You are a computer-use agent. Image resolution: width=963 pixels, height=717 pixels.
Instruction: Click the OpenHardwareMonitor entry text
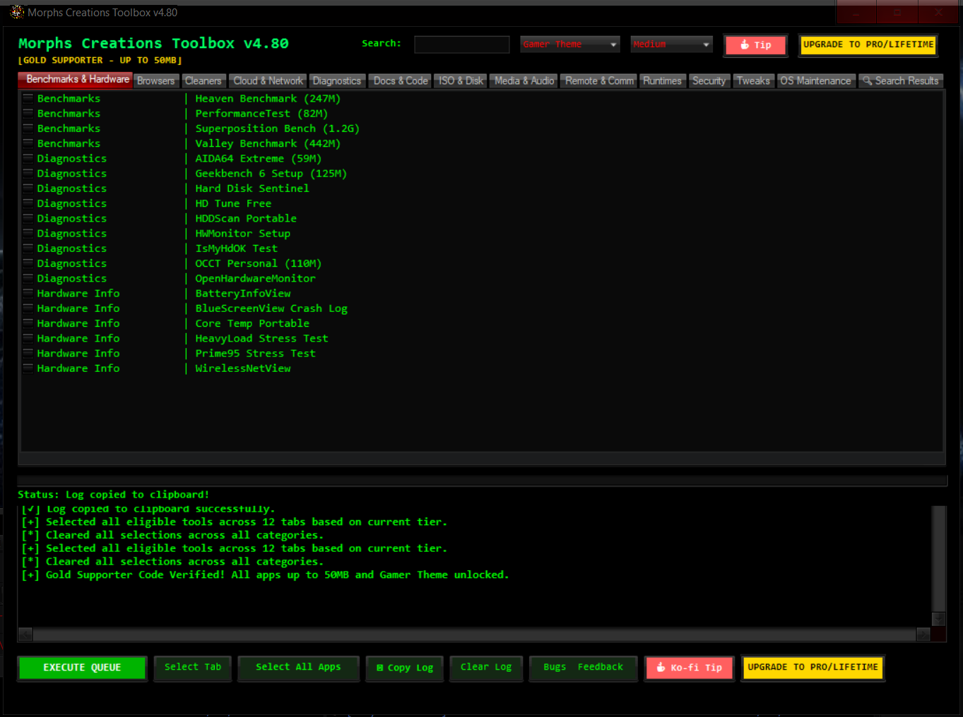255,279
